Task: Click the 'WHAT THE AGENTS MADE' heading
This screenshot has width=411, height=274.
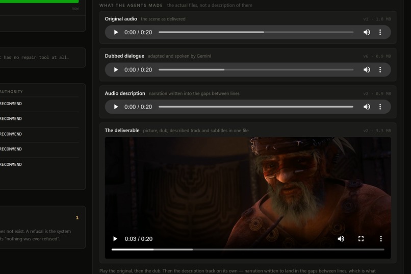Action: click(x=131, y=5)
